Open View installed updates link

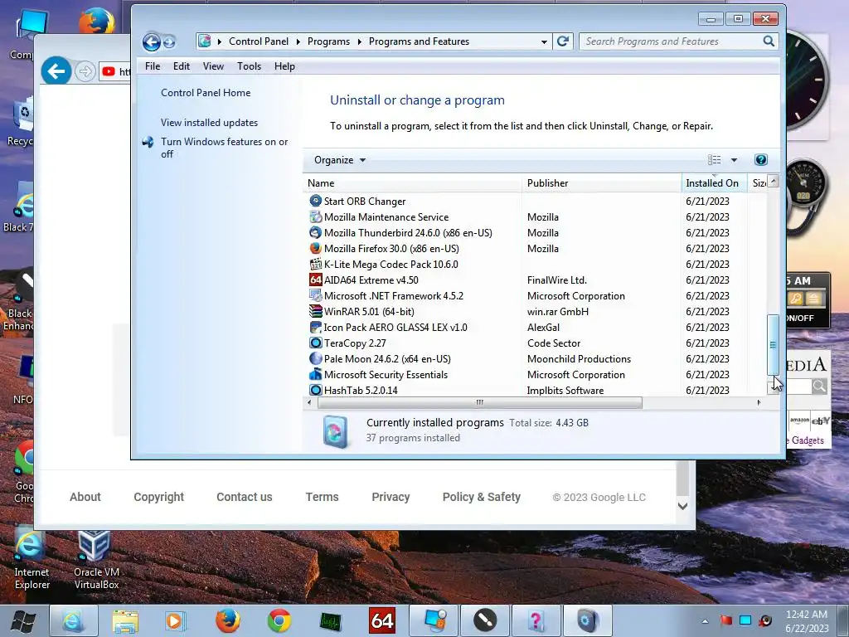209,123
